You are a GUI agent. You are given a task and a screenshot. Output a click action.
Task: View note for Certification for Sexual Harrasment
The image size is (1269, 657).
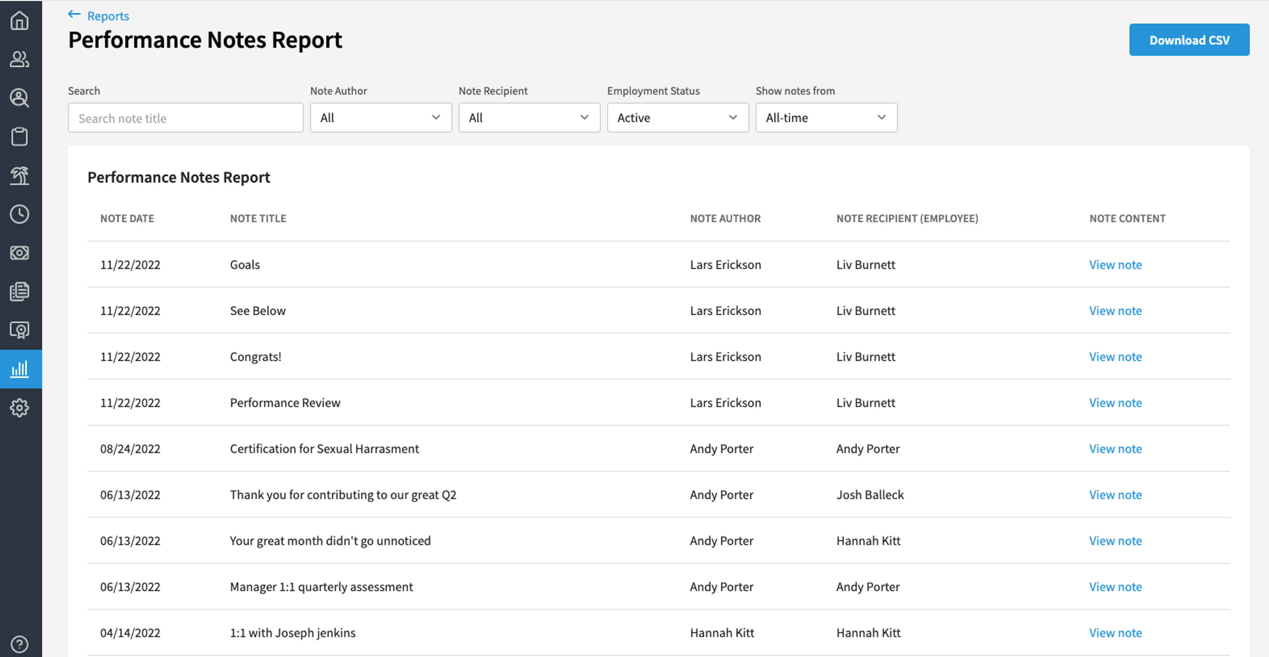click(x=1115, y=449)
